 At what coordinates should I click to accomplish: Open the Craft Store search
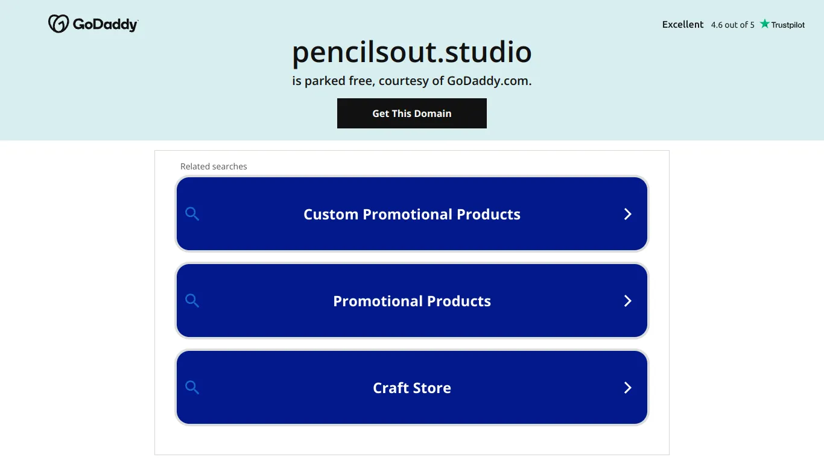(412, 388)
